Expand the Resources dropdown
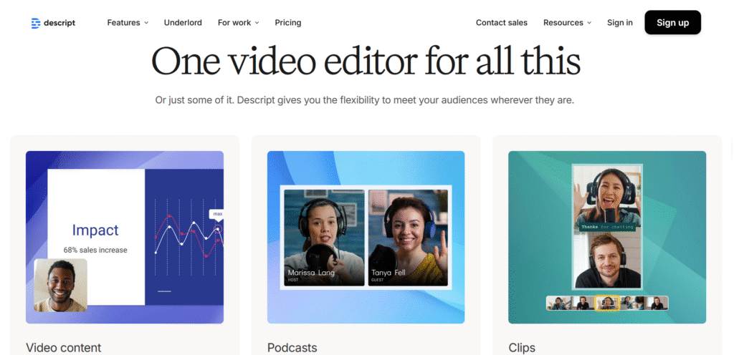The height and width of the screenshot is (355, 734). point(567,23)
